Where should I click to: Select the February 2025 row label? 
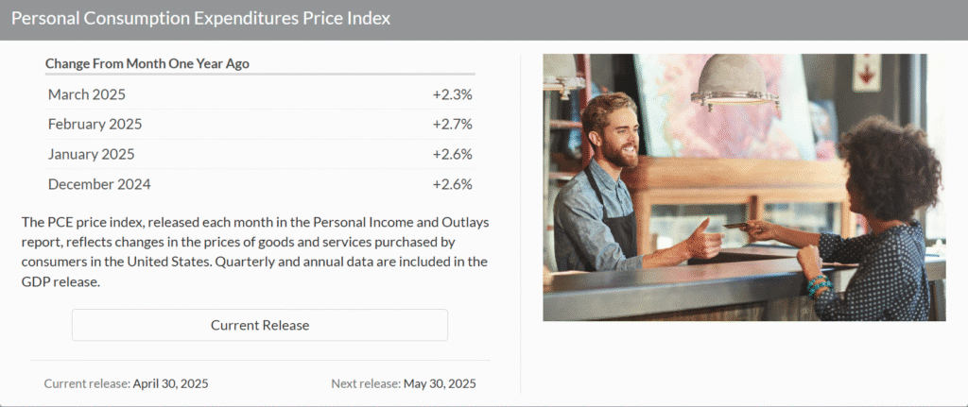pos(95,124)
